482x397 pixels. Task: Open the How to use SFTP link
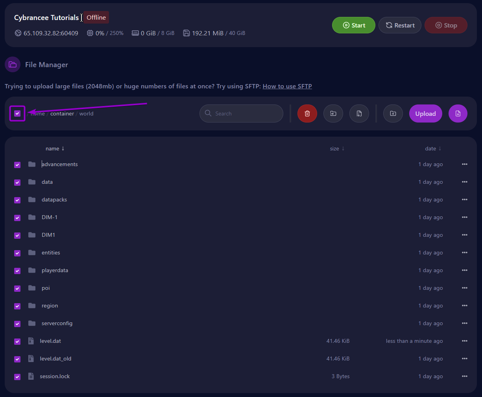pyautogui.click(x=287, y=86)
